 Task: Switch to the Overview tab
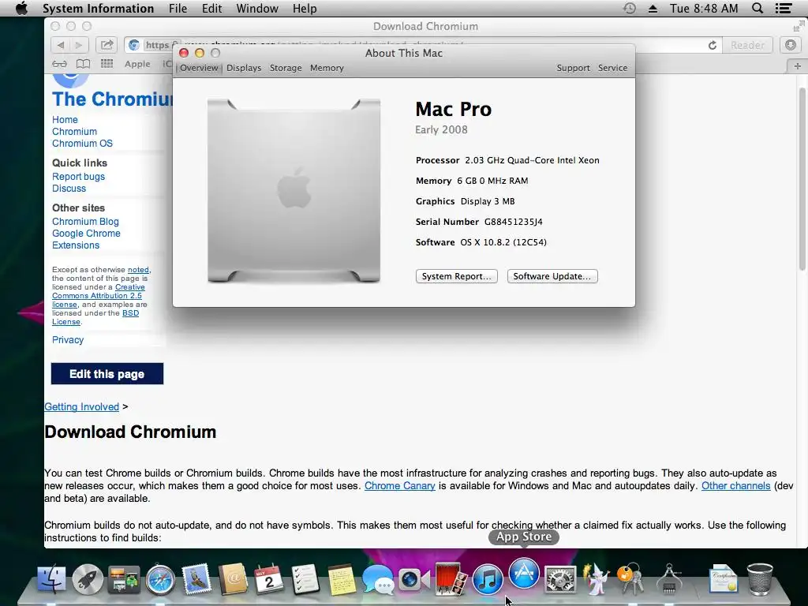pos(199,68)
